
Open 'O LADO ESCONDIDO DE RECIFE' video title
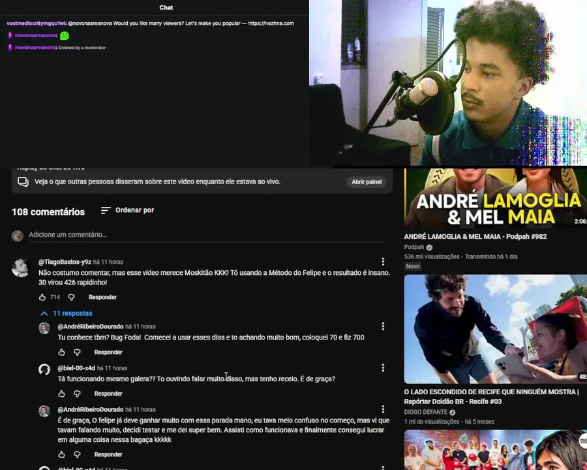tap(491, 396)
